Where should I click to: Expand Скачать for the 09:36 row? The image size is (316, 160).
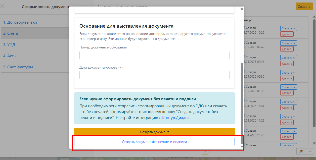point(289,73)
